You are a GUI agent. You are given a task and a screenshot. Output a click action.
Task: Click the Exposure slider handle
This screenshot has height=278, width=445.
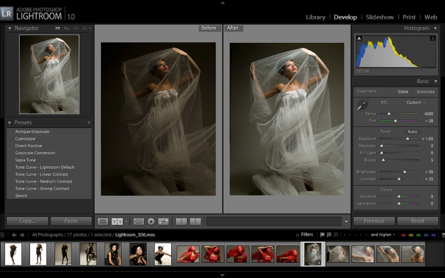click(x=408, y=138)
